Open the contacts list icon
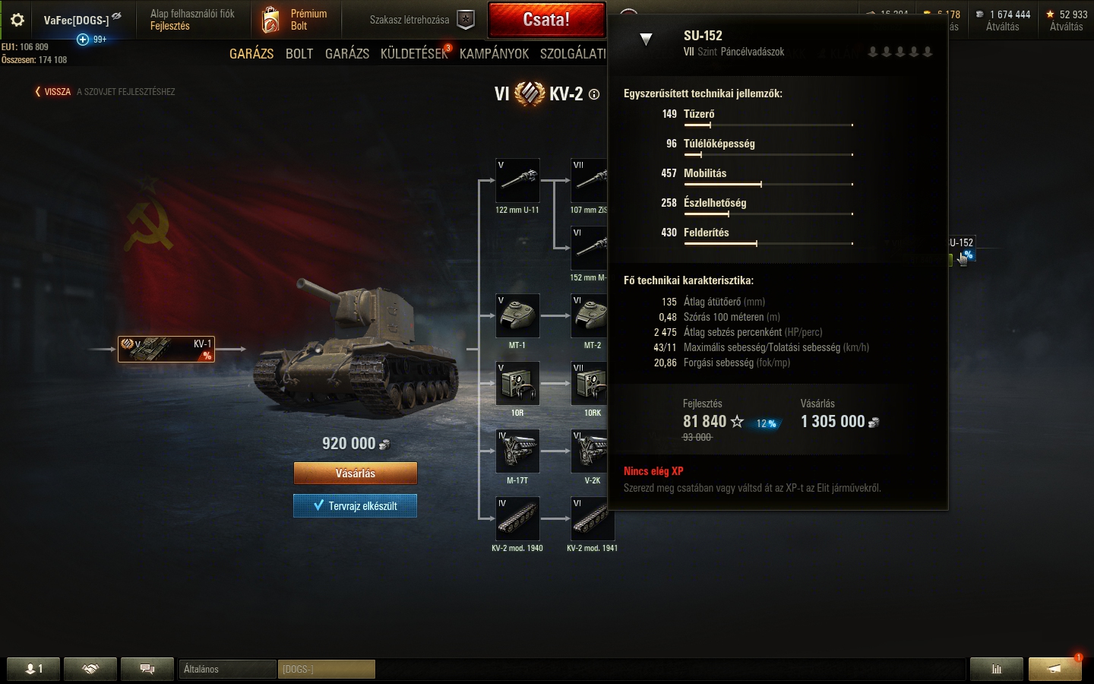 pos(33,669)
